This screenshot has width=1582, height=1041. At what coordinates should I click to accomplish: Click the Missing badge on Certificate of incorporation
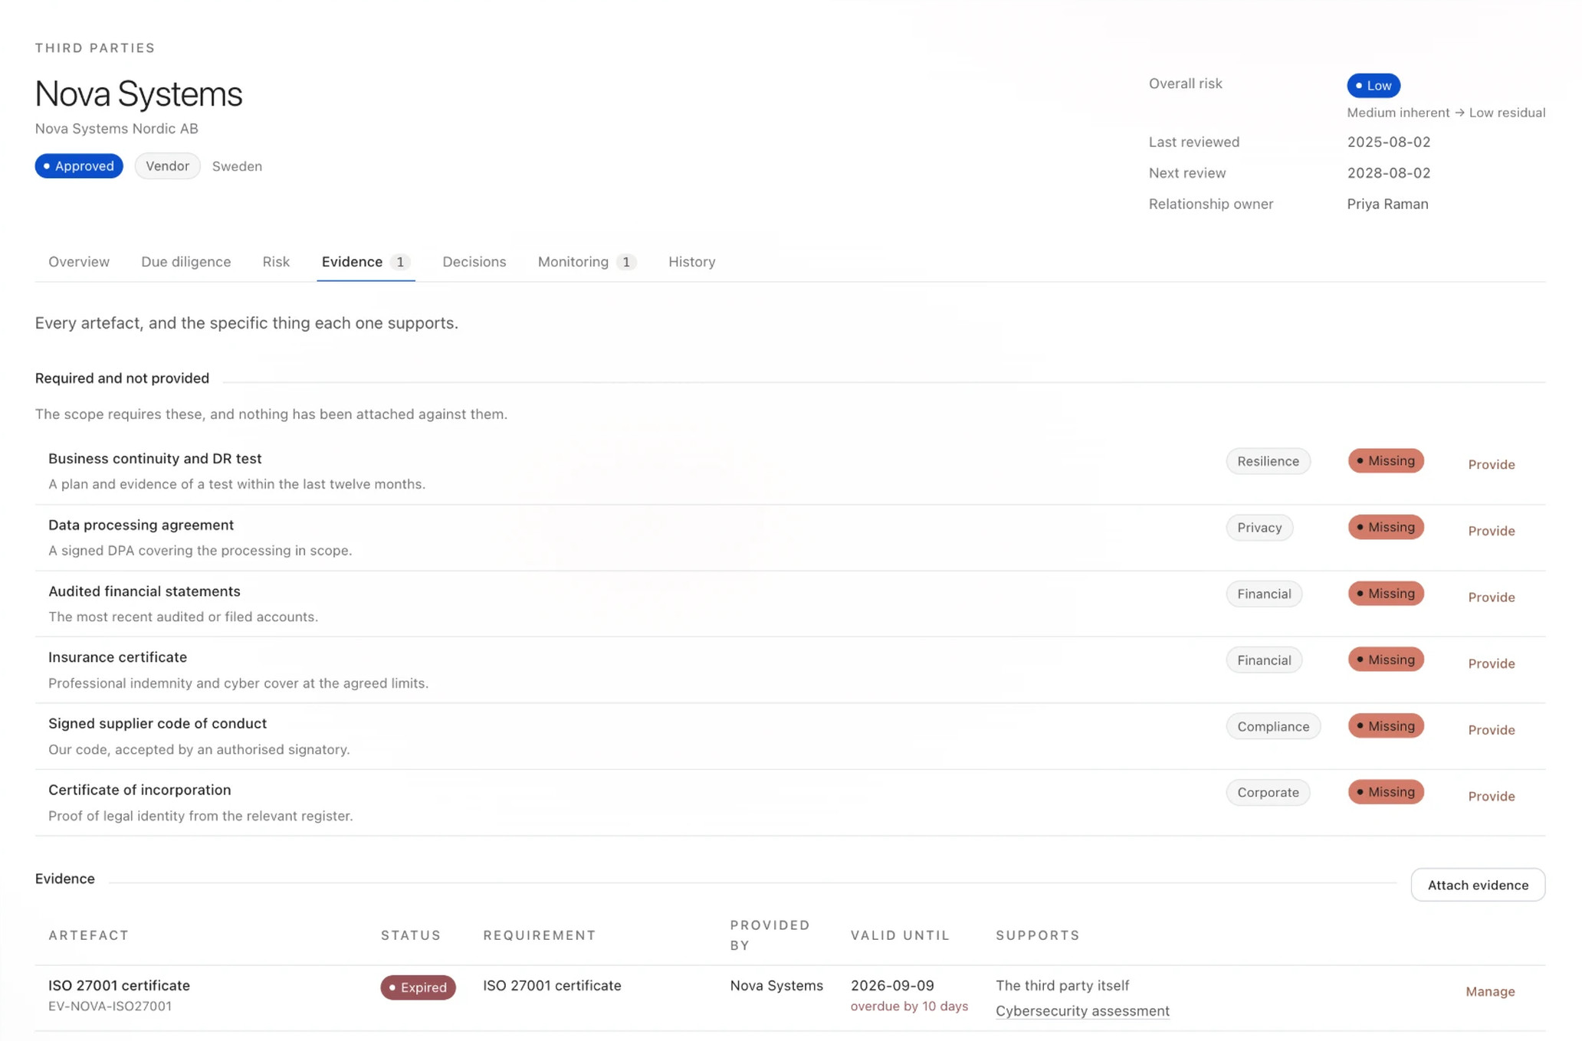coord(1386,792)
